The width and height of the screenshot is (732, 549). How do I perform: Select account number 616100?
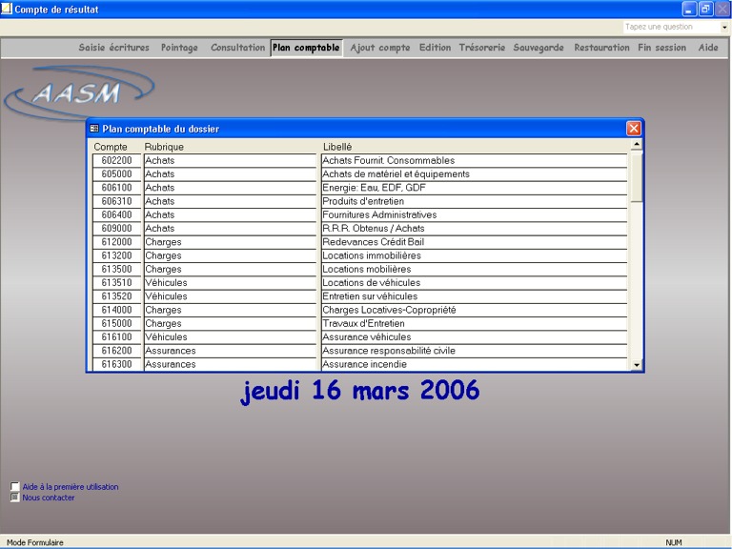(x=116, y=336)
